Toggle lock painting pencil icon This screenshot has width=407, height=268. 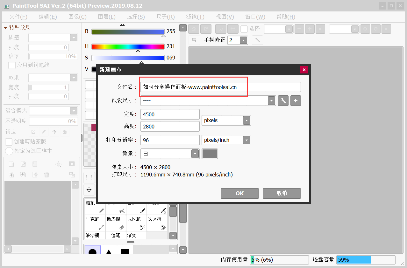(x=44, y=132)
